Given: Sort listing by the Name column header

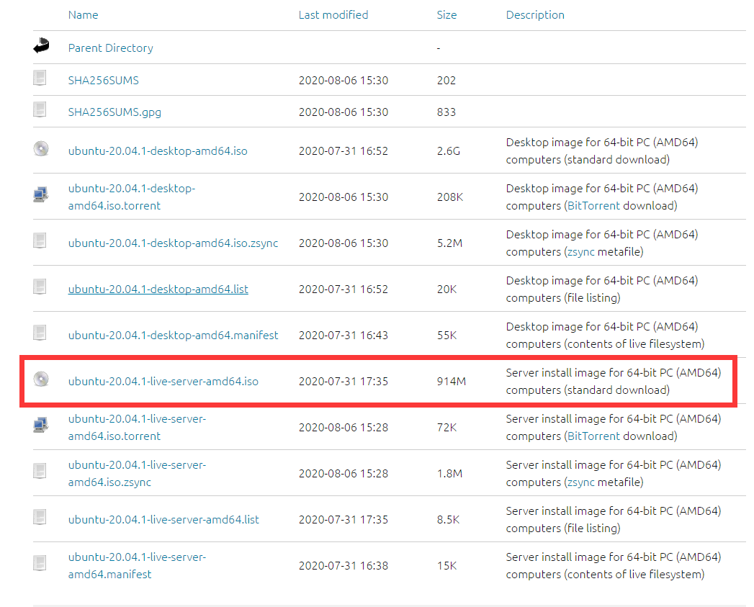Looking at the screenshot, I should 84,15.
